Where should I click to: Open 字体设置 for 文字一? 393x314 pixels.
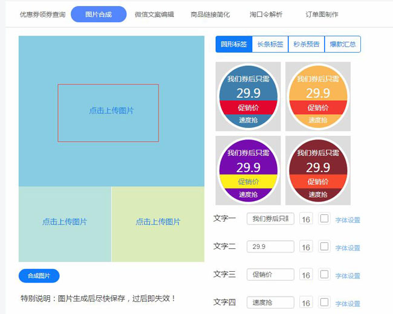(x=348, y=220)
